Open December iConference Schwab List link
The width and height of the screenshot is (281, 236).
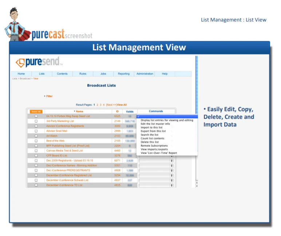tap(67, 180)
